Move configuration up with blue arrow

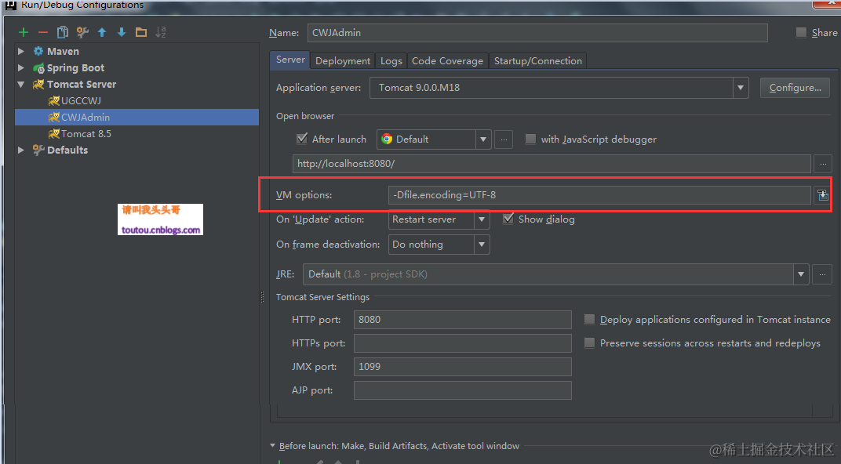(102, 32)
